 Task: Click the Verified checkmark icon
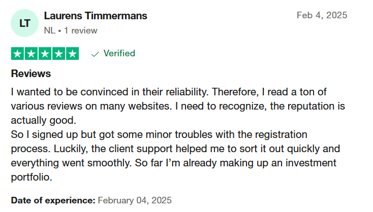pyautogui.click(x=95, y=54)
